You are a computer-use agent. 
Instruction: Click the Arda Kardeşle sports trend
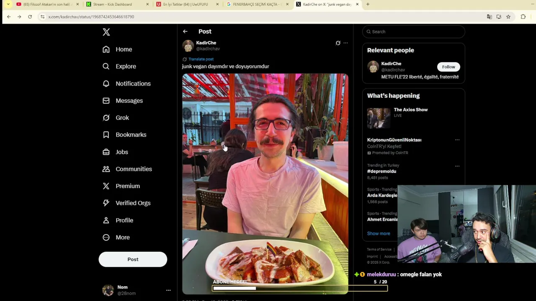[x=382, y=196]
